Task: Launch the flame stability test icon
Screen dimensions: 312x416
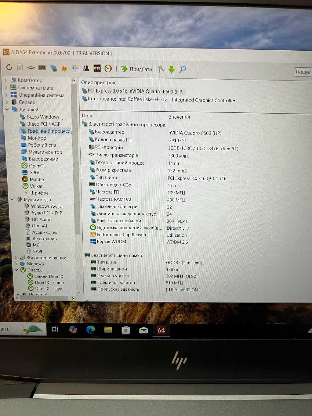Action: coord(64,68)
